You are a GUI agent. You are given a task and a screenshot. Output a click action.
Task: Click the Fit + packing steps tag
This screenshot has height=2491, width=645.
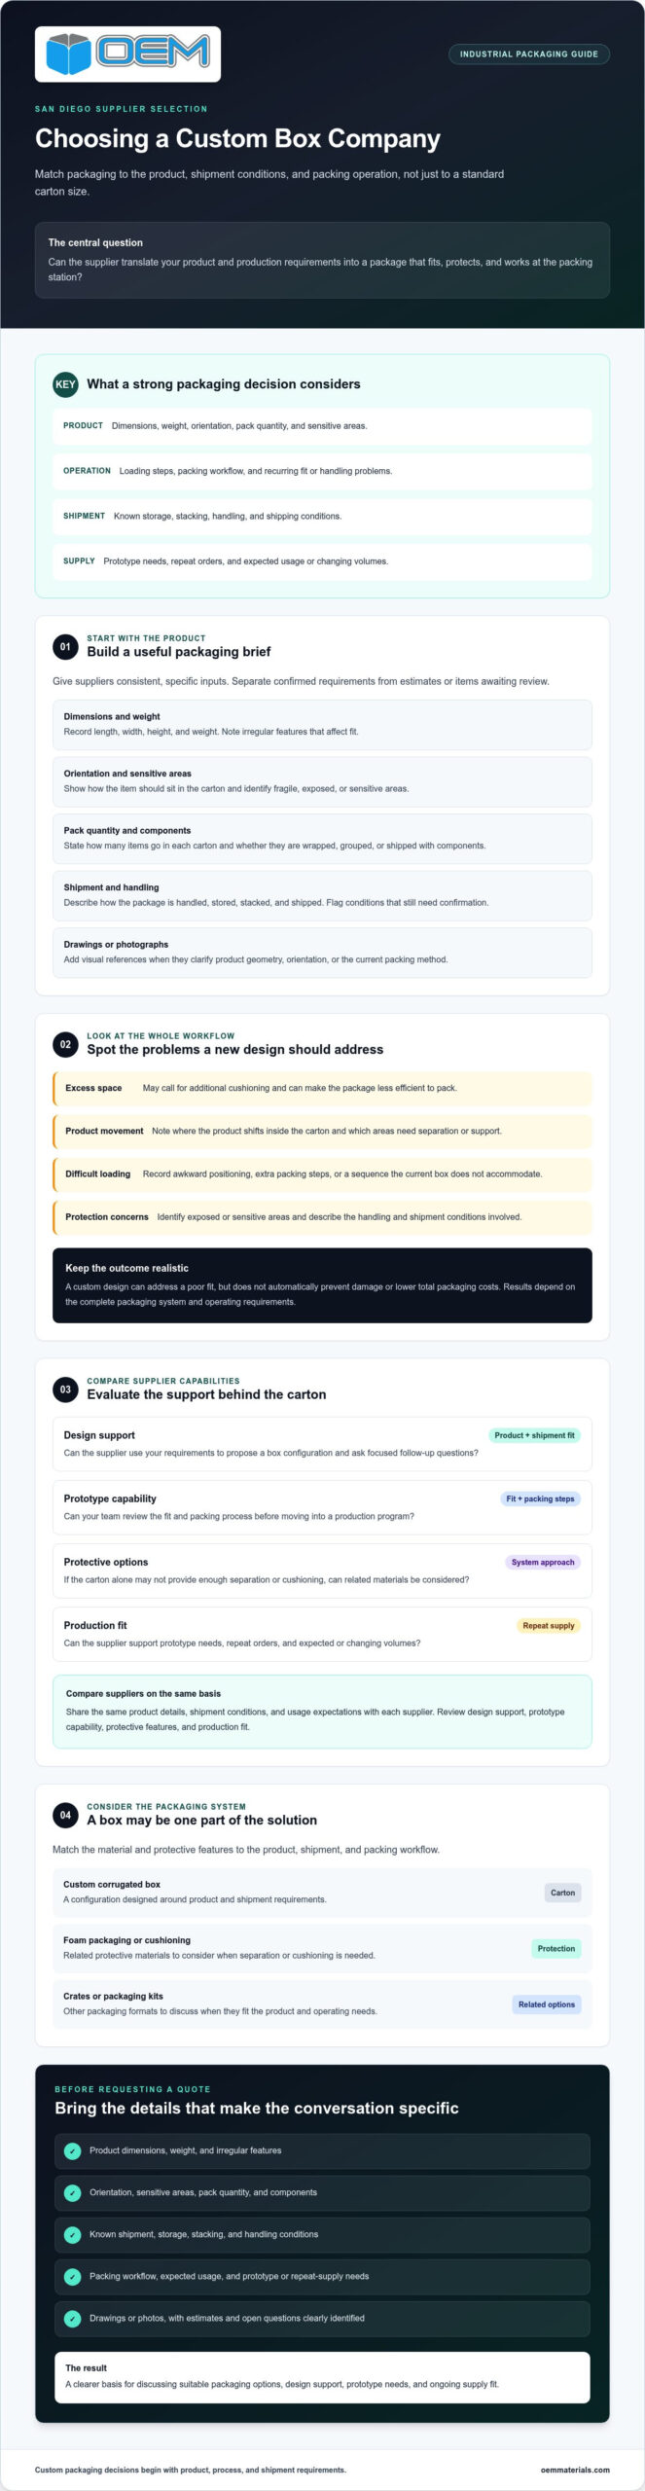[540, 1498]
